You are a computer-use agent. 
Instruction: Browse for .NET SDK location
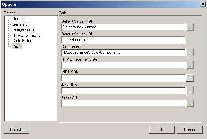click(191, 78)
